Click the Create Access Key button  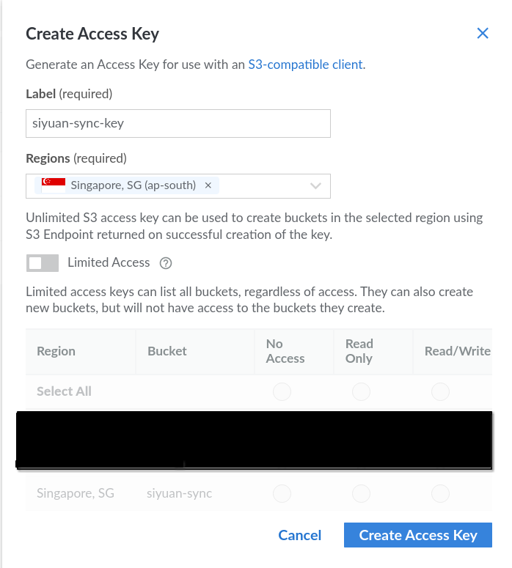[x=417, y=535]
